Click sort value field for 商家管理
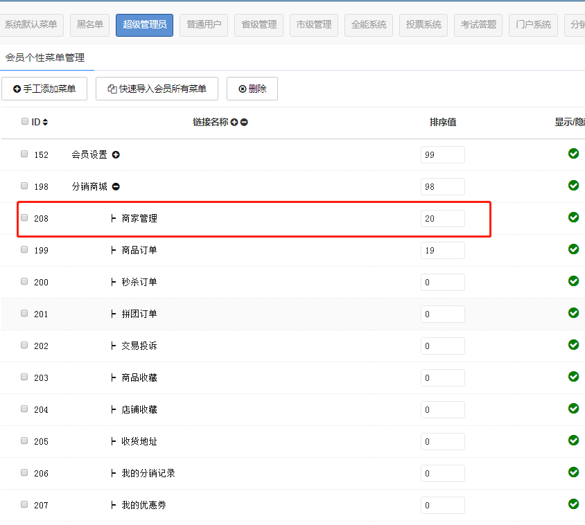 pyautogui.click(x=442, y=219)
